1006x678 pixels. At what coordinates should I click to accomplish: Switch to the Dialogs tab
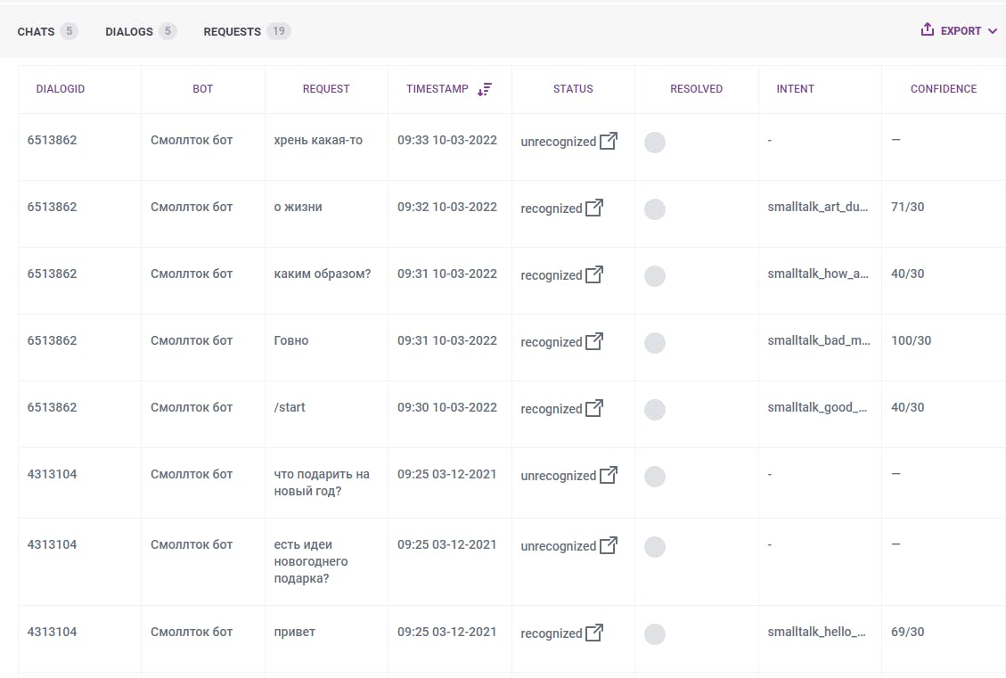(x=129, y=31)
